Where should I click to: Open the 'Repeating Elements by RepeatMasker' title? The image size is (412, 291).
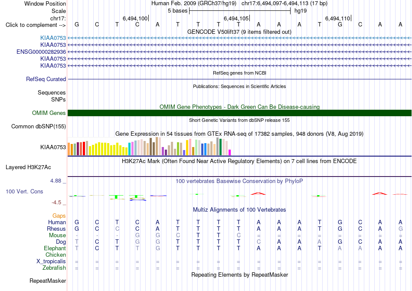[x=239, y=275]
